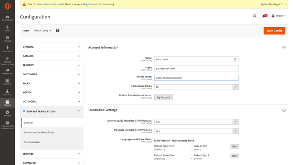Open the System Messages dropdown
Screen dimensions: 293x165
[x=273, y=4]
